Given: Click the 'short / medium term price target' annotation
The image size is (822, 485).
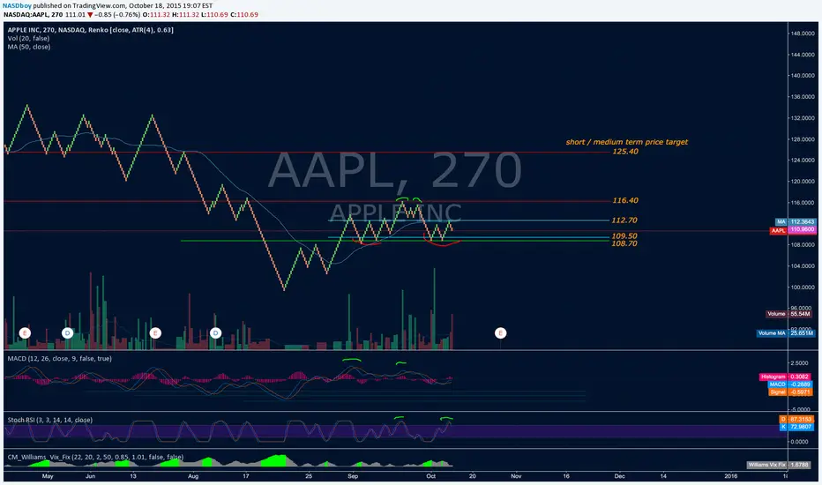Looking at the screenshot, I should (x=626, y=142).
